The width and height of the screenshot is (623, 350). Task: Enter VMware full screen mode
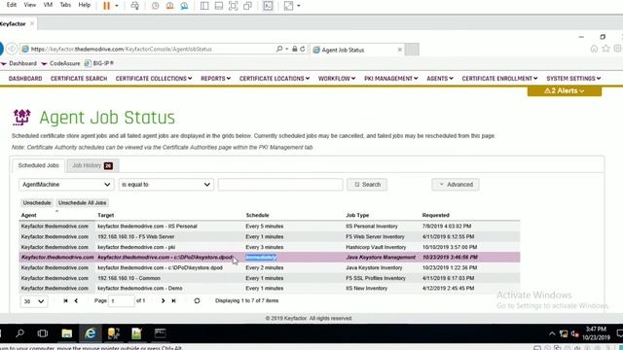point(234,6)
